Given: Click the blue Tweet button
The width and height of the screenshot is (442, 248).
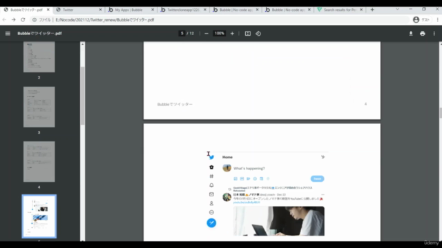Looking at the screenshot, I should pos(318,178).
